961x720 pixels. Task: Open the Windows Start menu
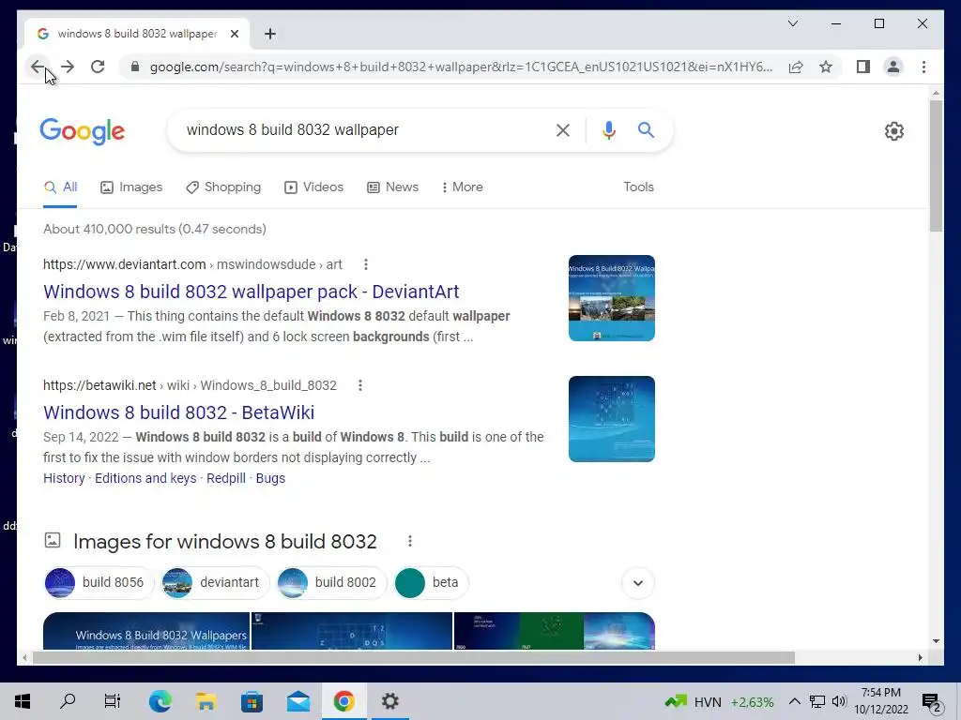(x=23, y=701)
